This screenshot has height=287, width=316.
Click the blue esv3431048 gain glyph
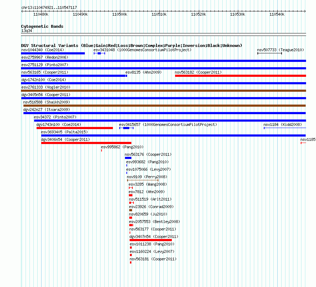tap(99, 53)
